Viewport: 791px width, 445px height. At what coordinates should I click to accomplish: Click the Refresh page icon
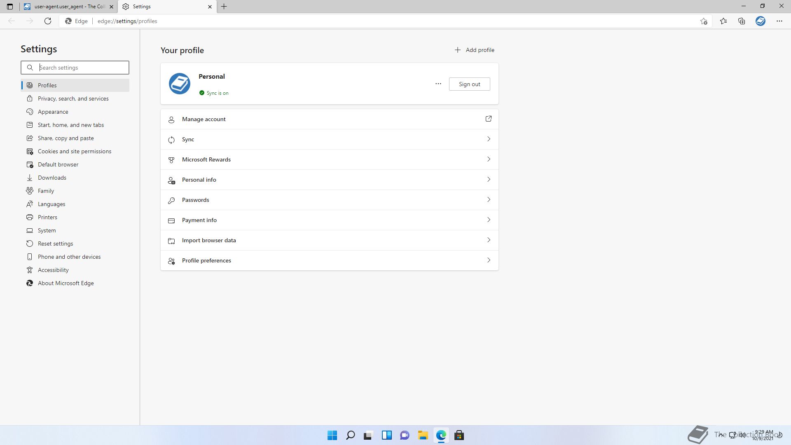click(x=48, y=21)
